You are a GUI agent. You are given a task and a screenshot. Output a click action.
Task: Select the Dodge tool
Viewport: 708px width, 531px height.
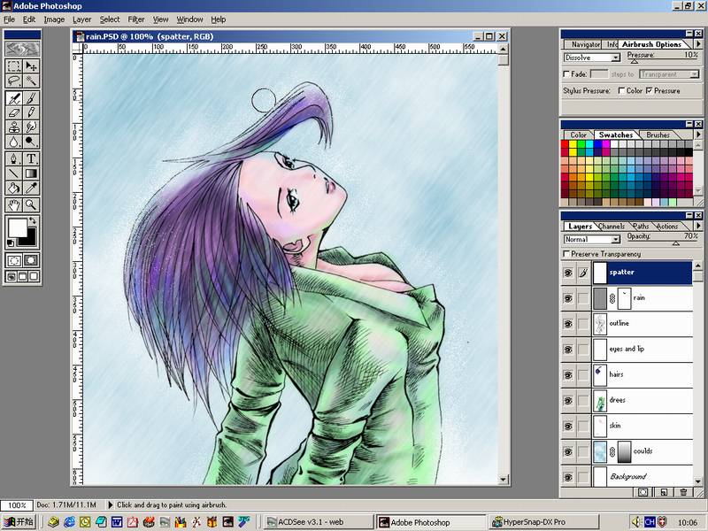(x=31, y=142)
